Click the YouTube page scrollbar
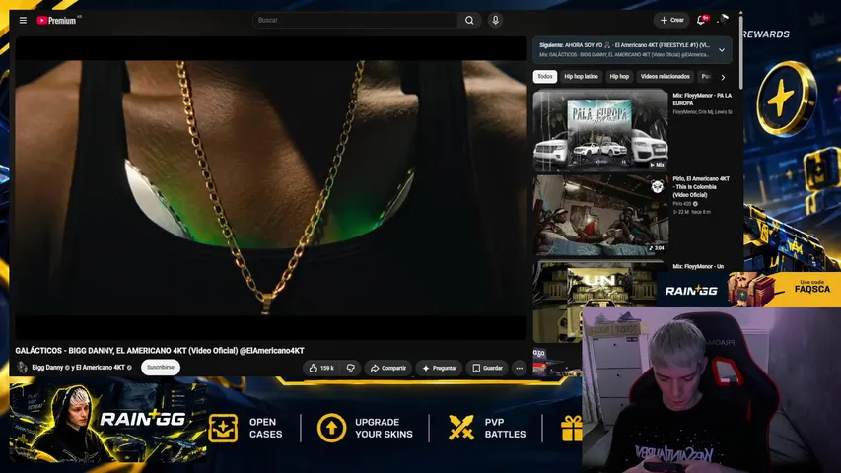Screen dimensions: 841x473 (x=740, y=51)
